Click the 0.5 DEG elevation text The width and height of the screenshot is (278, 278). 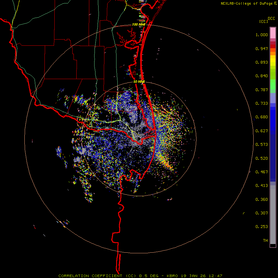(149, 276)
